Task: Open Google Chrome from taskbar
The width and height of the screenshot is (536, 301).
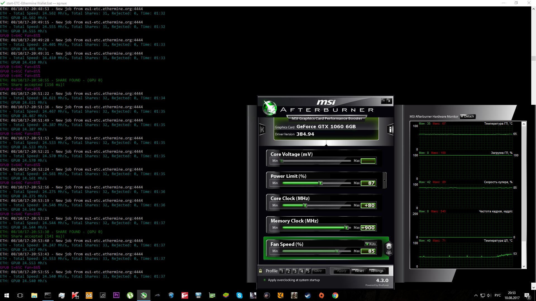Action: click(x=335, y=295)
